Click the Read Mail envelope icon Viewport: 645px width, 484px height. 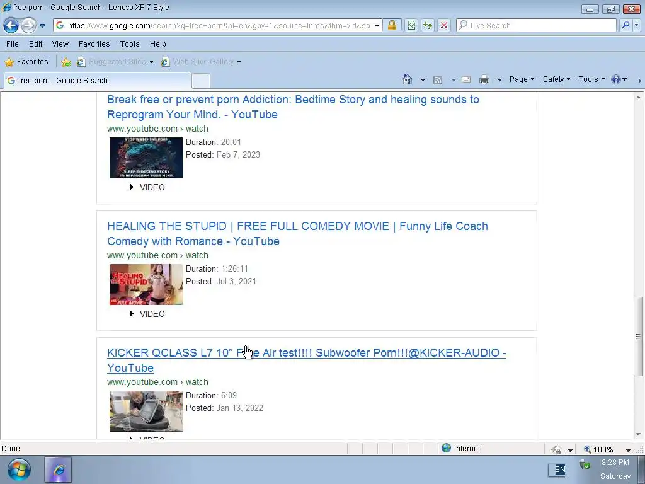pyautogui.click(x=466, y=79)
